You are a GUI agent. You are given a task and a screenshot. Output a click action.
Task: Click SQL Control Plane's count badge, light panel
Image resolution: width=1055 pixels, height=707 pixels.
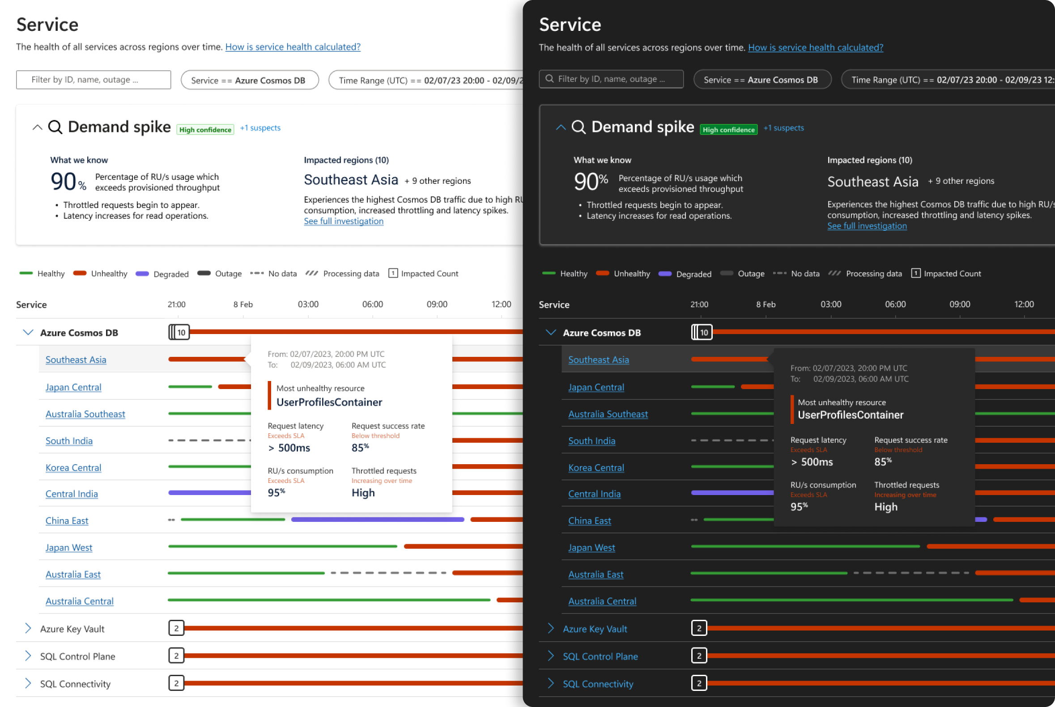(176, 656)
